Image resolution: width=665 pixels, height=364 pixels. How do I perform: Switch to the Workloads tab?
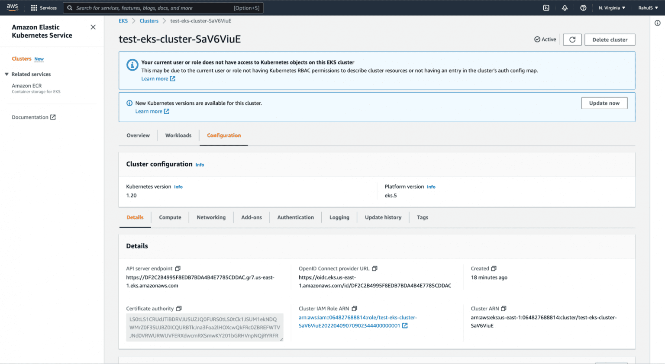click(178, 135)
